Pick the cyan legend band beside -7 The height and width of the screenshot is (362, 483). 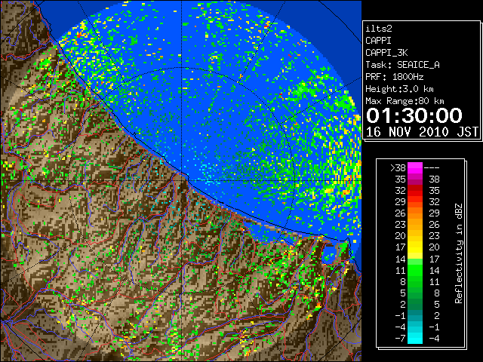(x=415, y=338)
